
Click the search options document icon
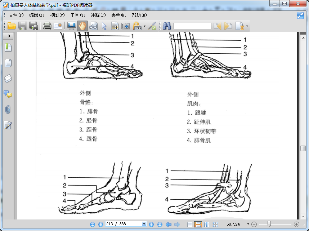240,26
